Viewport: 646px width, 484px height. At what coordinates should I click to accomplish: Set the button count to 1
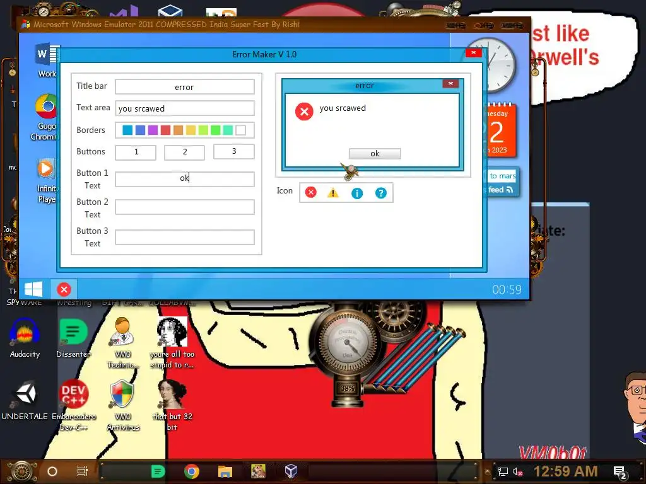pos(136,152)
